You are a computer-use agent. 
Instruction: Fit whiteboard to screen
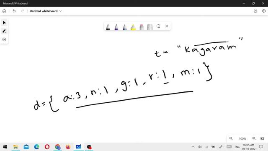(x=263, y=138)
